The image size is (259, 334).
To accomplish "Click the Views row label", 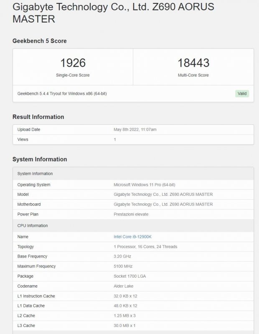I will [23, 139].
